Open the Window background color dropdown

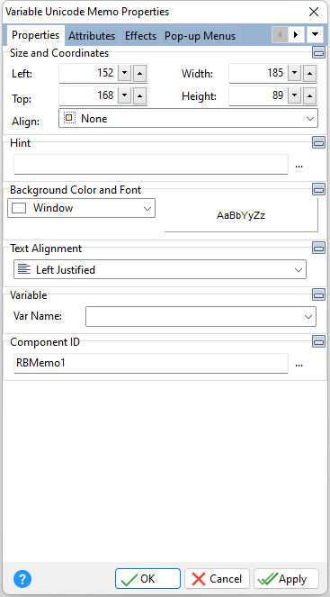pyautogui.click(x=81, y=208)
